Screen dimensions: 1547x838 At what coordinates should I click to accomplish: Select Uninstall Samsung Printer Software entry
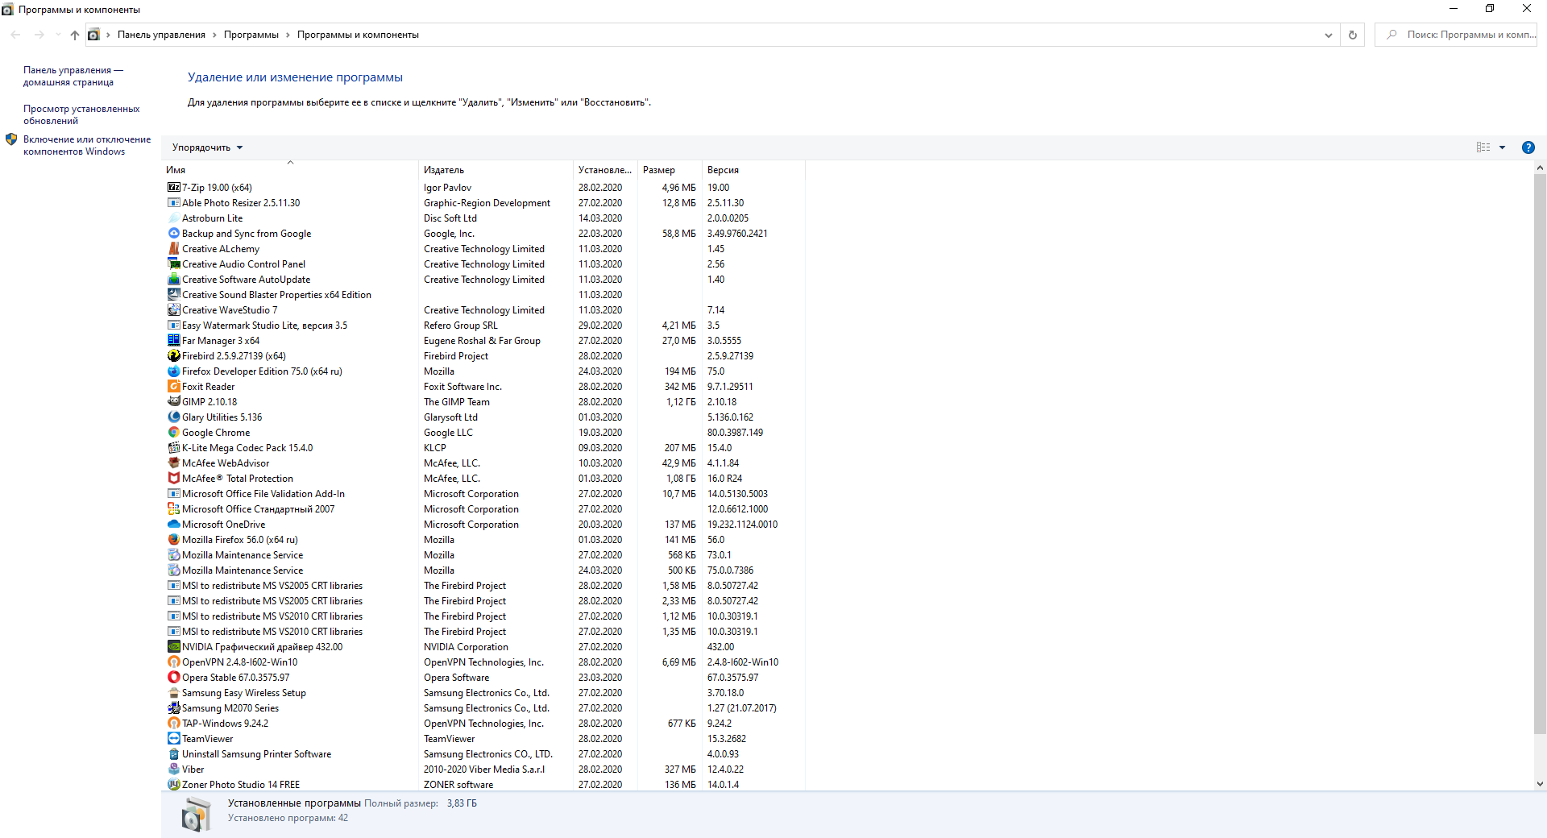(483, 754)
